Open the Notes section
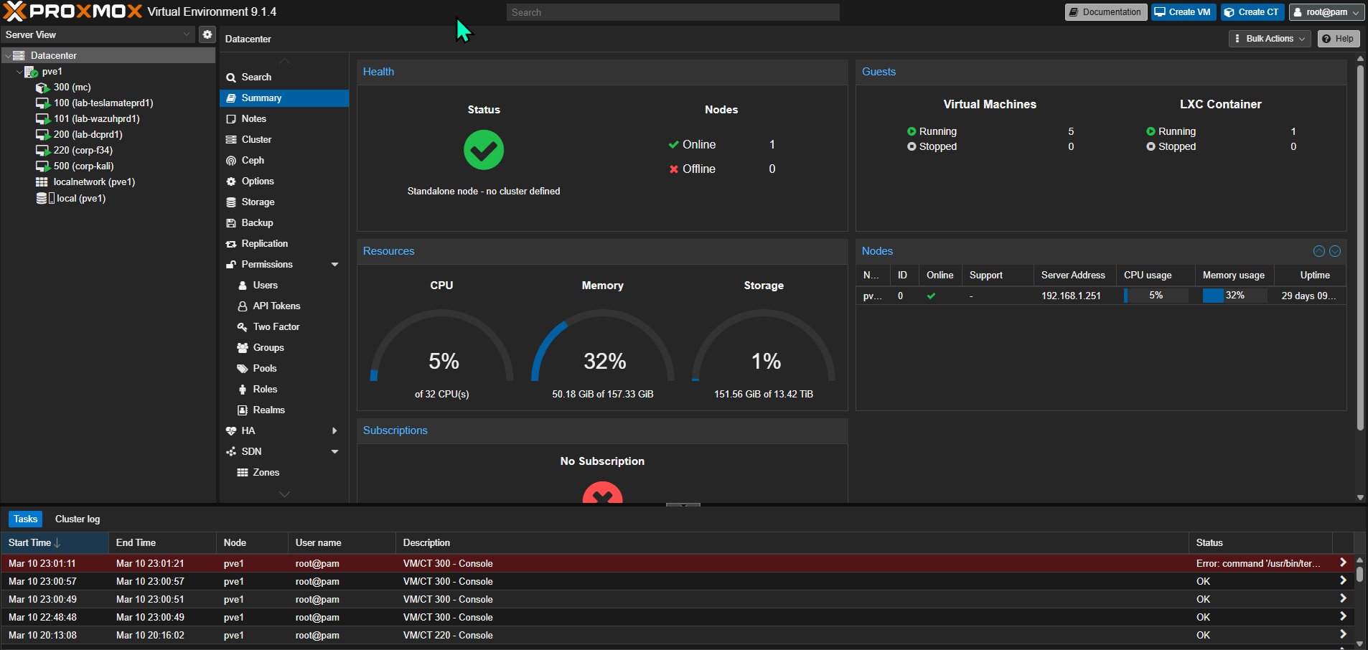Screen dimensions: 1368x650 tap(284, 118)
